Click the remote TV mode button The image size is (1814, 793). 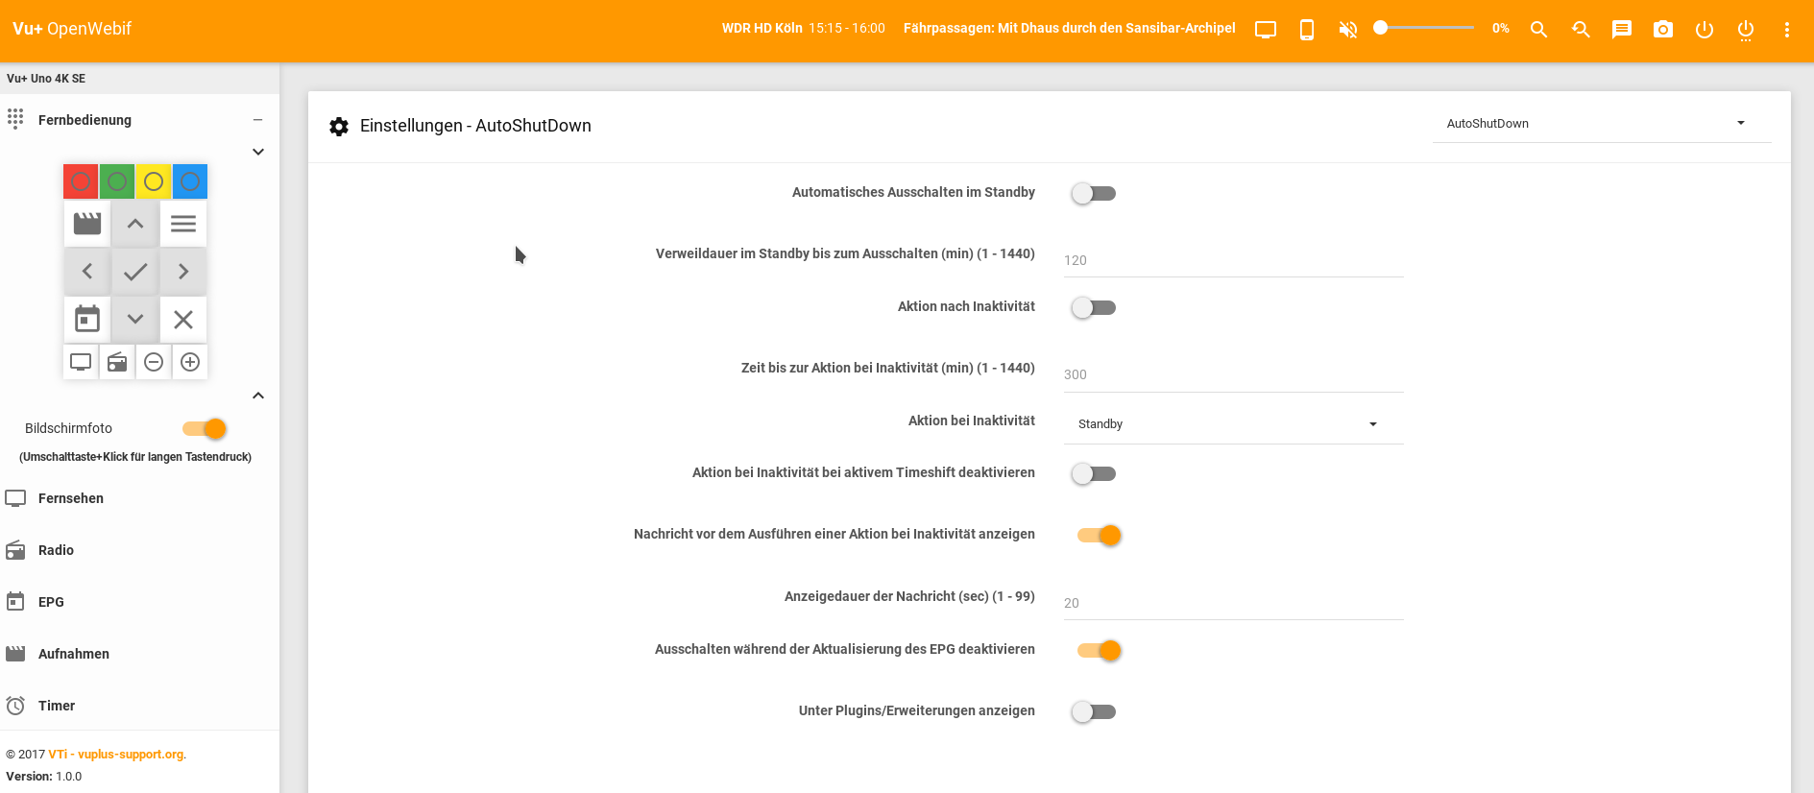pos(81,362)
